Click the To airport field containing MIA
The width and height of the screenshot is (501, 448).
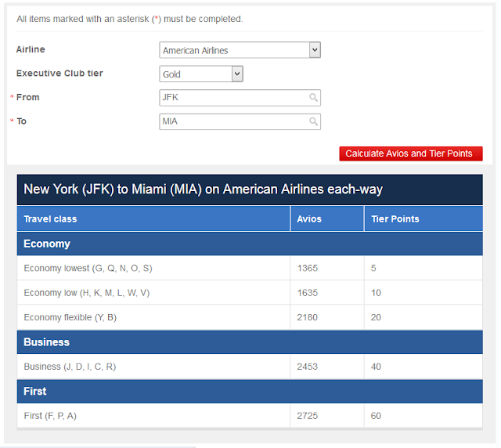pos(240,121)
